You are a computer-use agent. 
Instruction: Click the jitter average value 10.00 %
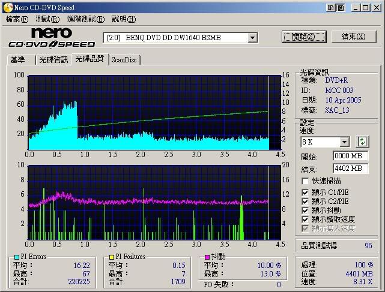coord(269,265)
